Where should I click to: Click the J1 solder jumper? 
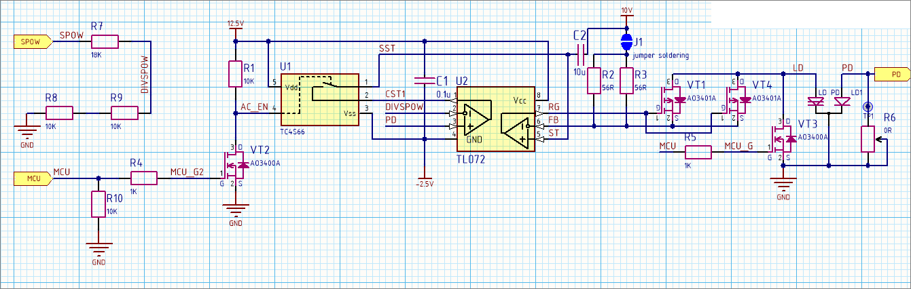(x=626, y=41)
